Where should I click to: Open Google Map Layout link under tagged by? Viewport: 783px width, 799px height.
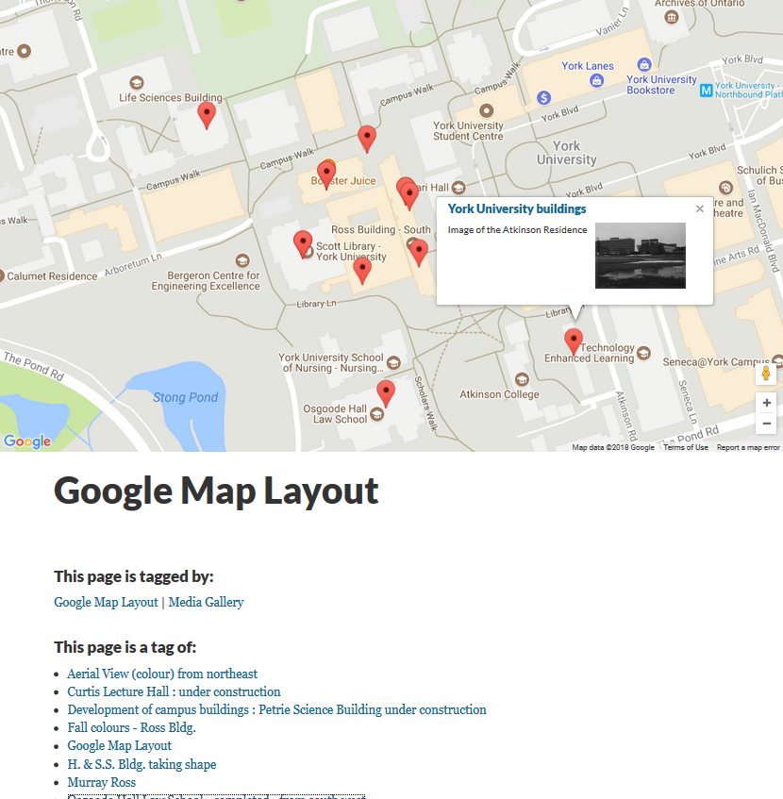106,602
